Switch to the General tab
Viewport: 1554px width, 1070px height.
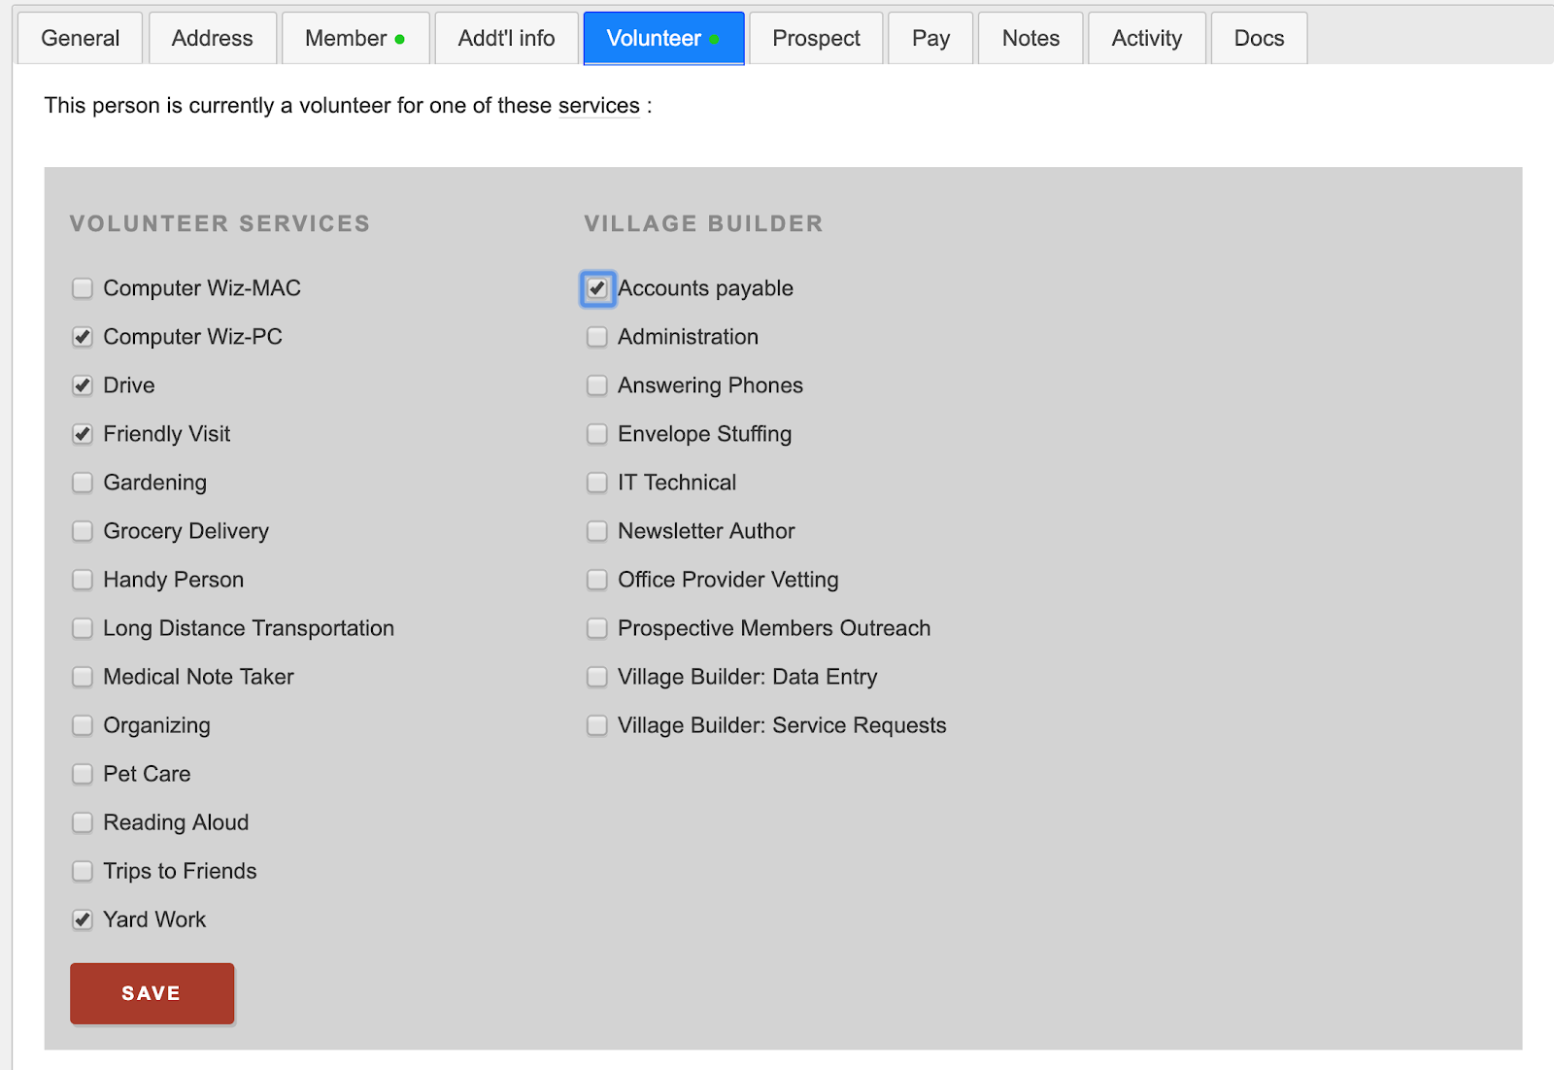(80, 38)
